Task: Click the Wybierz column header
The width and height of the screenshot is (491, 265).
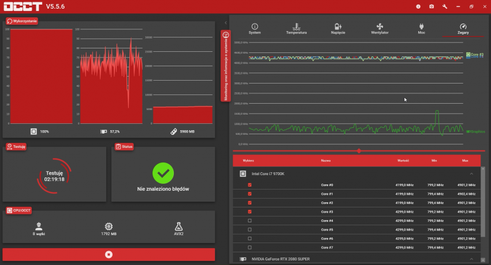Action: (x=248, y=160)
